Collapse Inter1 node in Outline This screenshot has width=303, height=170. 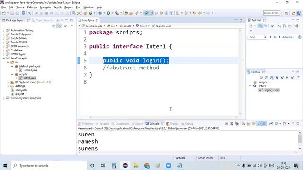point(250,86)
